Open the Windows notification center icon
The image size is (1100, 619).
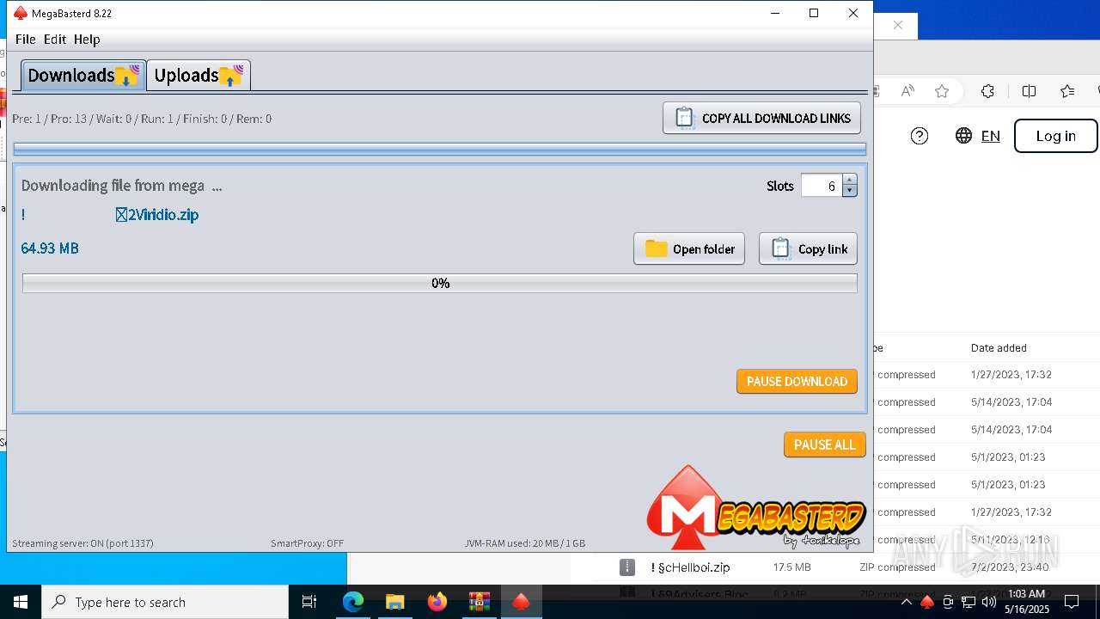point(1072,602)
